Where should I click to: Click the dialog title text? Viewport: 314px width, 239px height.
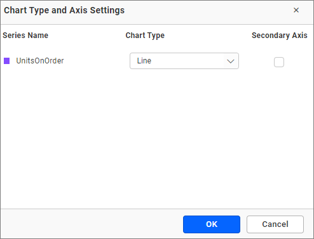tap(64, 10)
